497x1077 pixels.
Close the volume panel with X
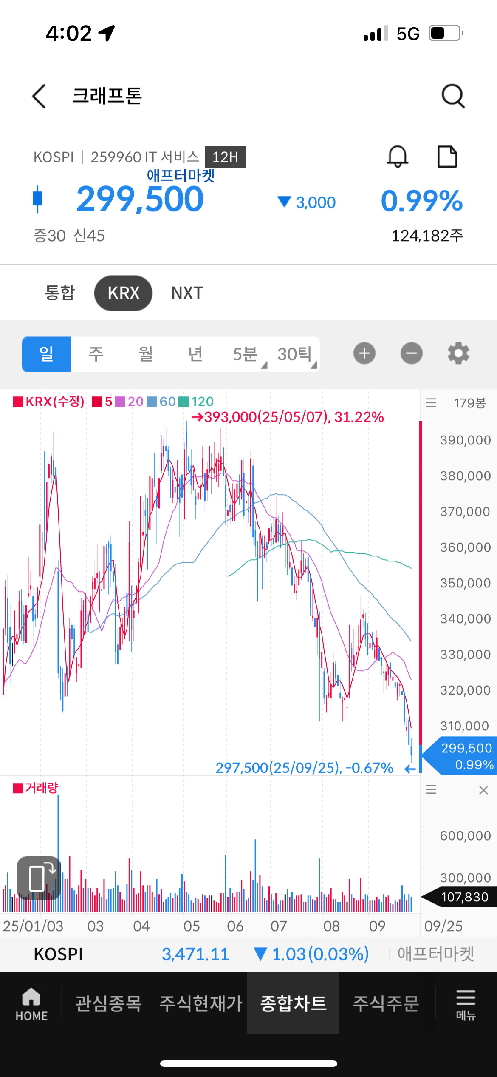click(483, 790)
